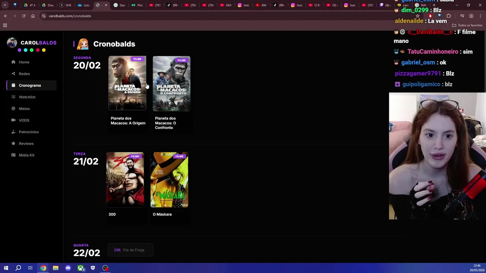Switch to the 'Dasl' tab

coord(119,5)
